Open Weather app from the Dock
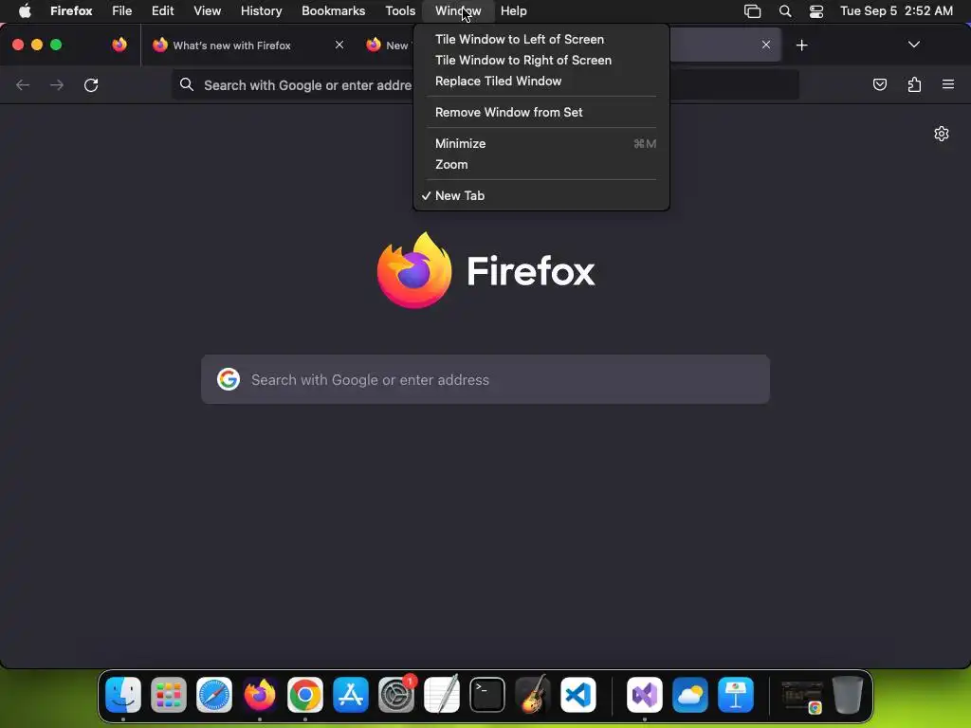The width and height of the screenshot is (971, 728). pyautogui.click(x=690, y=695)
